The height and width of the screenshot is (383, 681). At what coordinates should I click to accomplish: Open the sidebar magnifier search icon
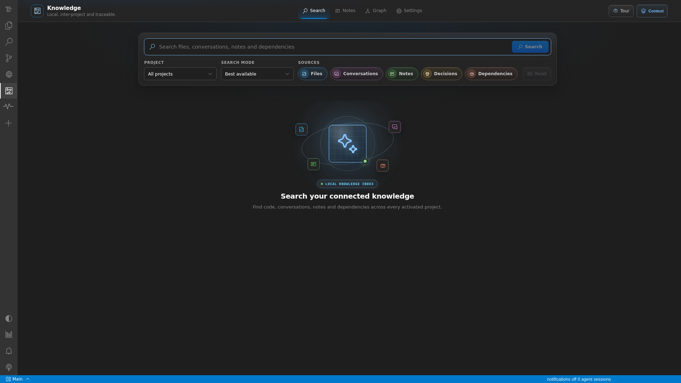[x=9, y=42]
